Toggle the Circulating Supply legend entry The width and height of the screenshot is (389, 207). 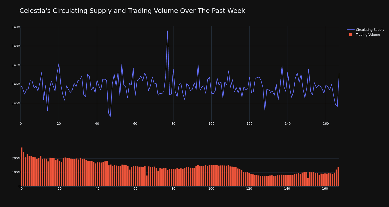pyautogui.click(x=365, y=30)
